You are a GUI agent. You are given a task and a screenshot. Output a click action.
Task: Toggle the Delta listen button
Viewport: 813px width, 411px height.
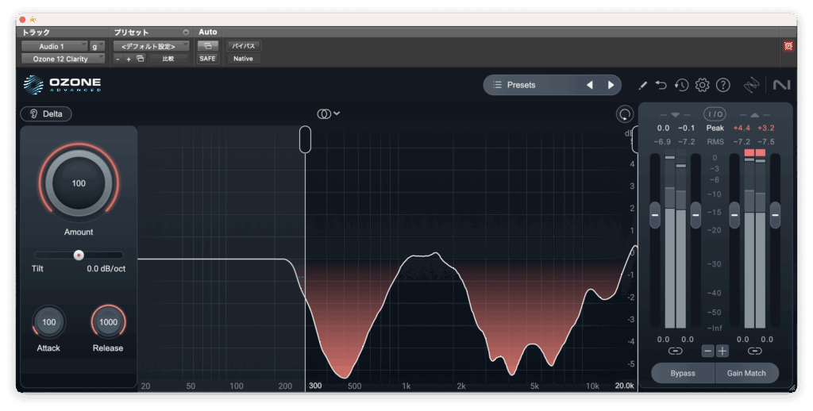click(x=46, y=113)
